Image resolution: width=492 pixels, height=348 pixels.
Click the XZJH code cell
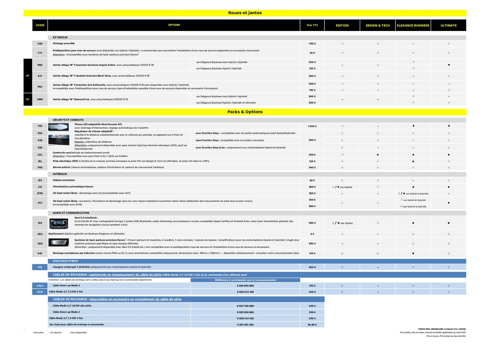point(40,292)
